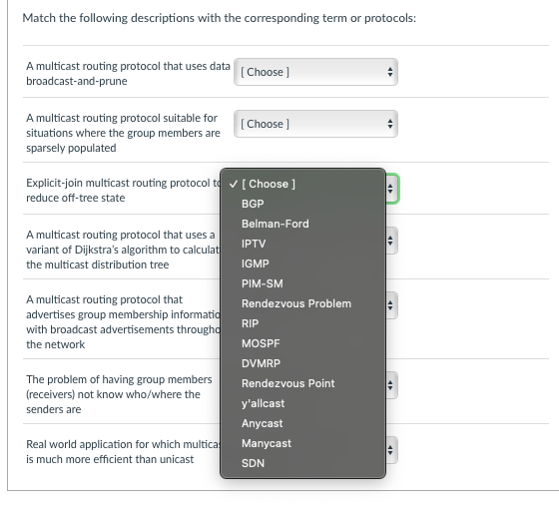The height and width of the screenshot is (515, 559).
Task: Pick Anycast in the dropdown list
Action: click(302, 423)
